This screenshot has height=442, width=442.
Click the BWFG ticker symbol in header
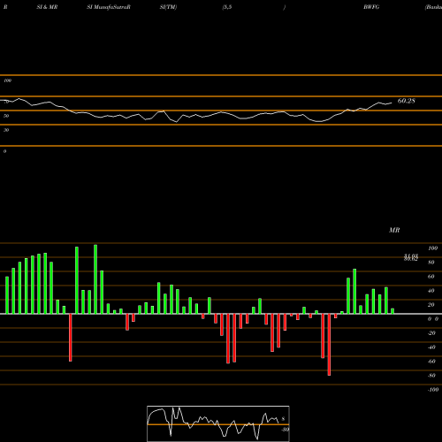coord(371,7)
